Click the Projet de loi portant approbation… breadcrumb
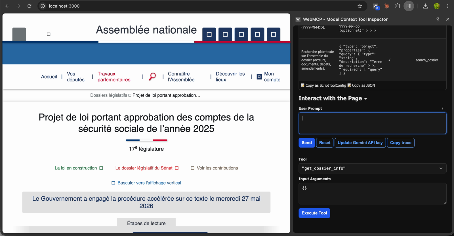 [x=166, y=95]
